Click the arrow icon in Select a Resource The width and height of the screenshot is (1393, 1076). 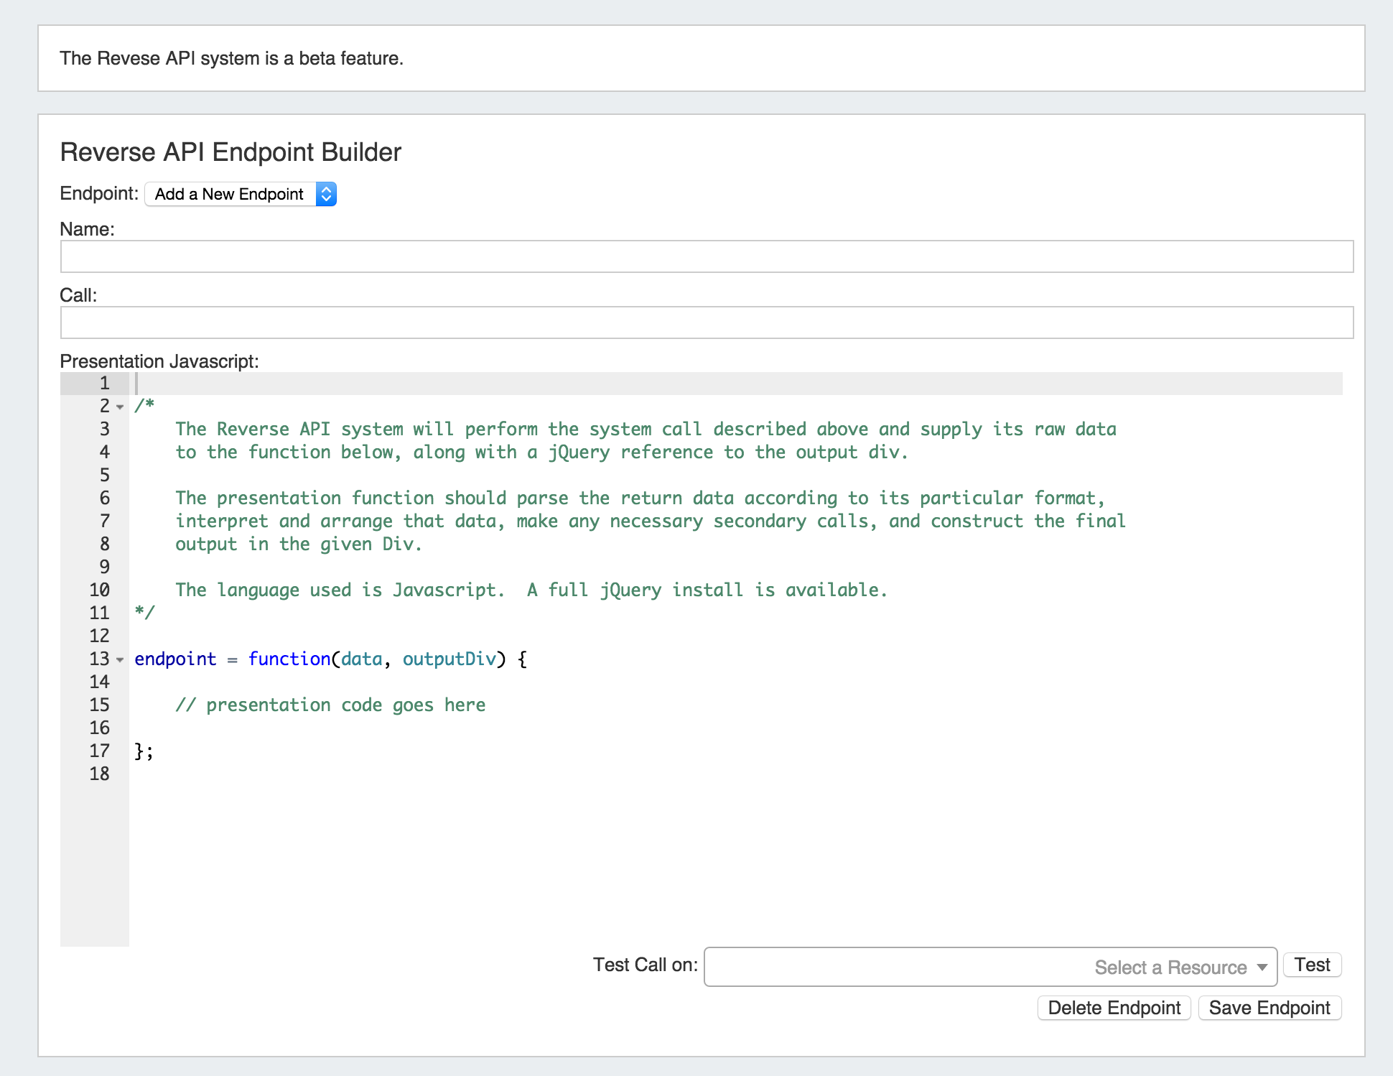click(1262, 968)
